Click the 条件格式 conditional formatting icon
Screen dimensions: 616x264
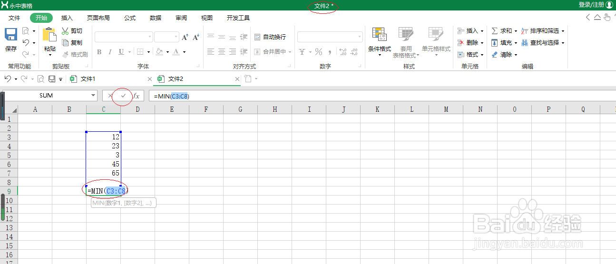(x=379, y=34)
